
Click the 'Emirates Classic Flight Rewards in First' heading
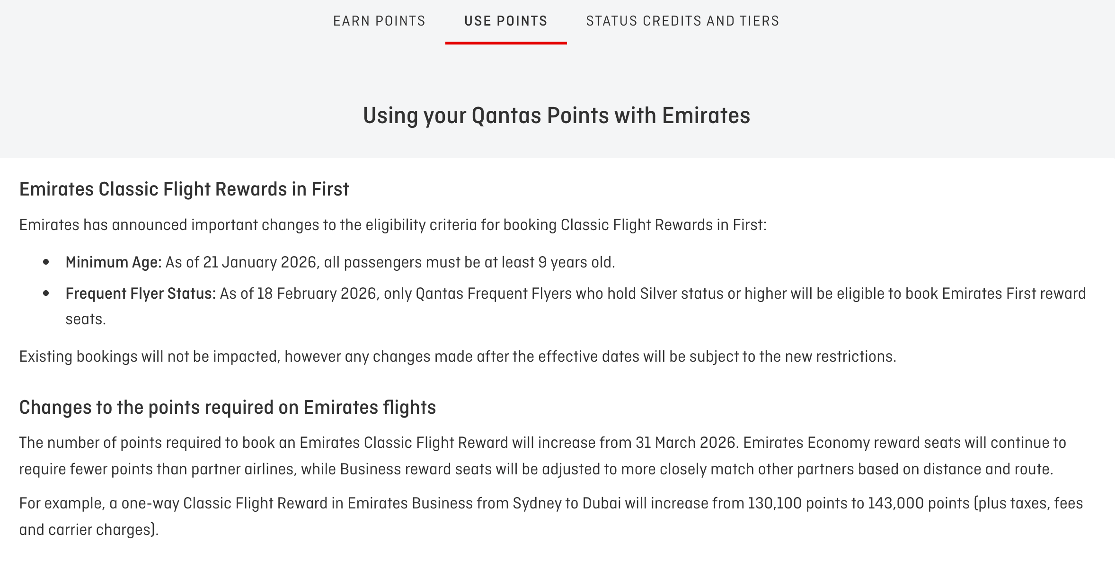pyautogui.click(x=184, y=189)
